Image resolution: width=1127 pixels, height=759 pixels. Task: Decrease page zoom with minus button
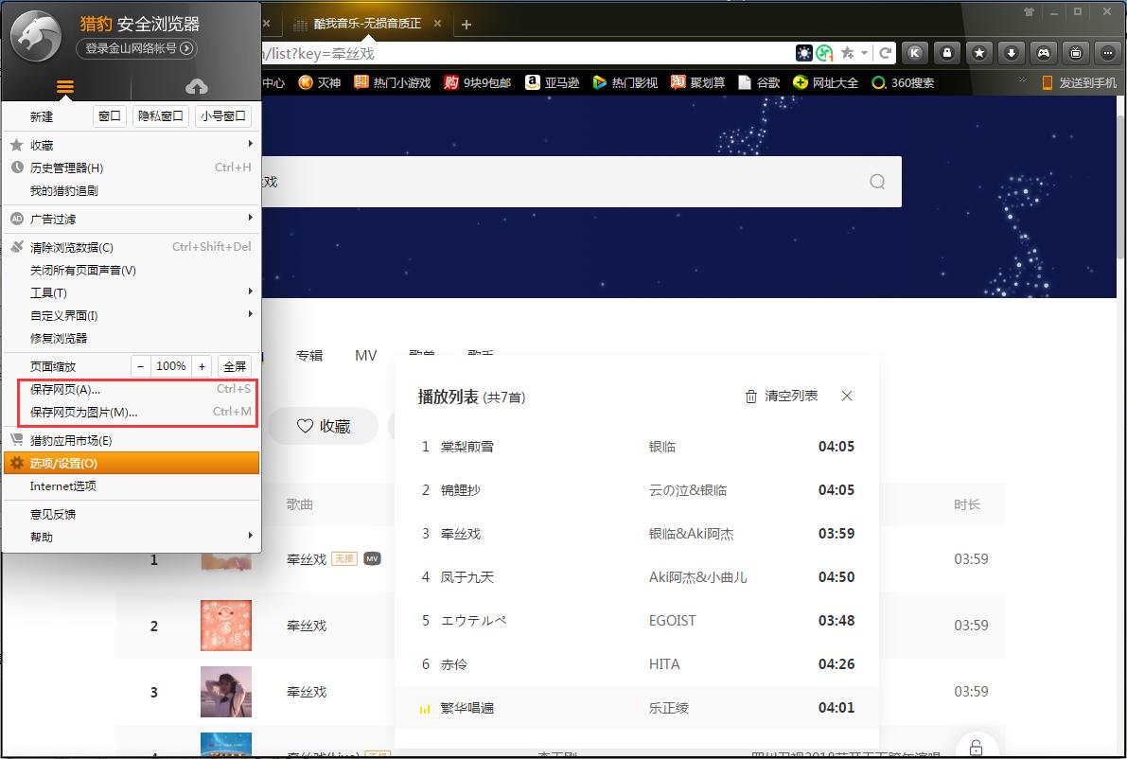click(x=140, y=366)
